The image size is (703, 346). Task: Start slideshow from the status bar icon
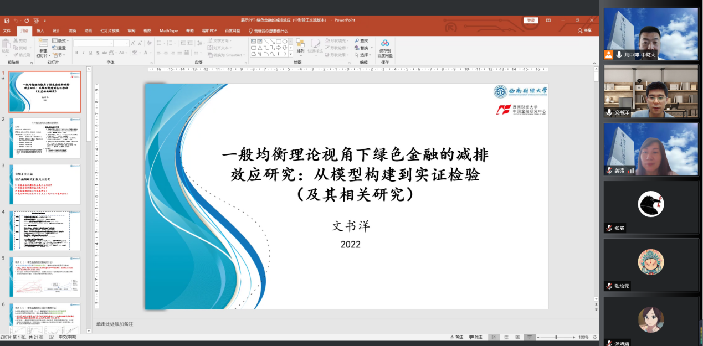tap(530, 337)
